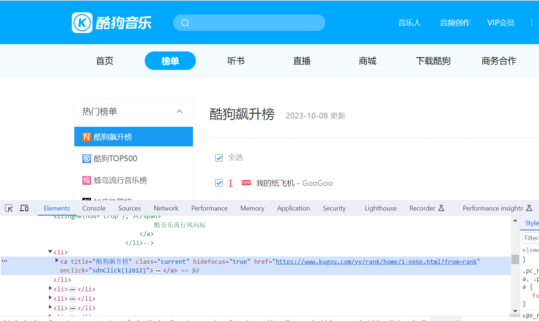Expand the third collapsed li node
539x321 pixels.
click(50, 307)
